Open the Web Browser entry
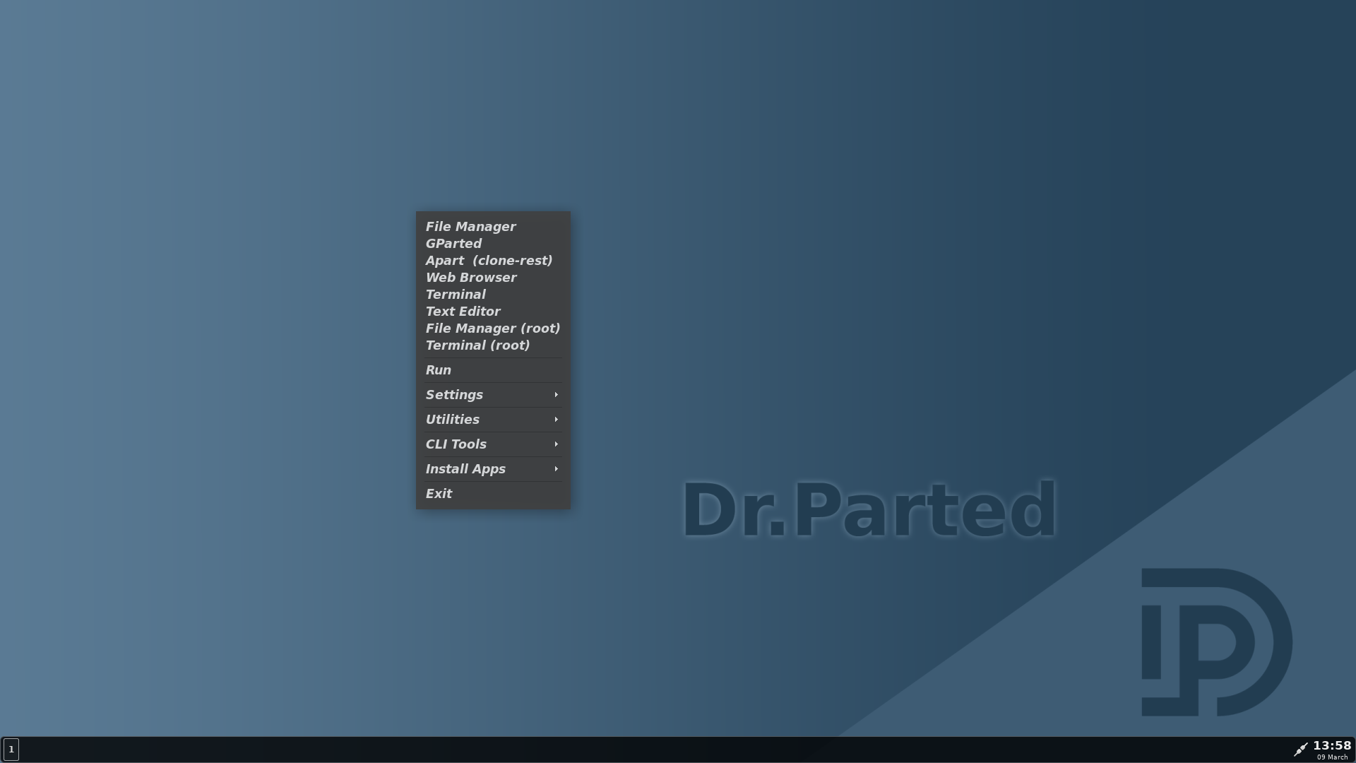The image size is (1356, 763). pos(493,278)
